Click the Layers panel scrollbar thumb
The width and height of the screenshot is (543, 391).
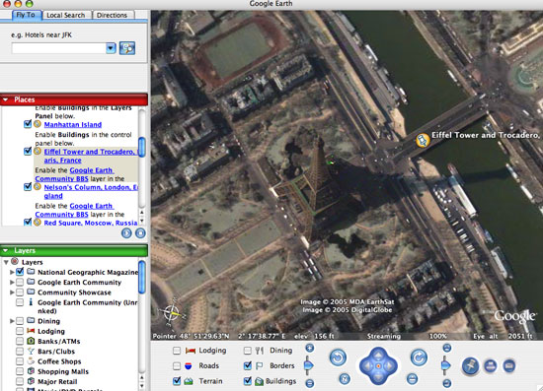click(x=141, y=278)
